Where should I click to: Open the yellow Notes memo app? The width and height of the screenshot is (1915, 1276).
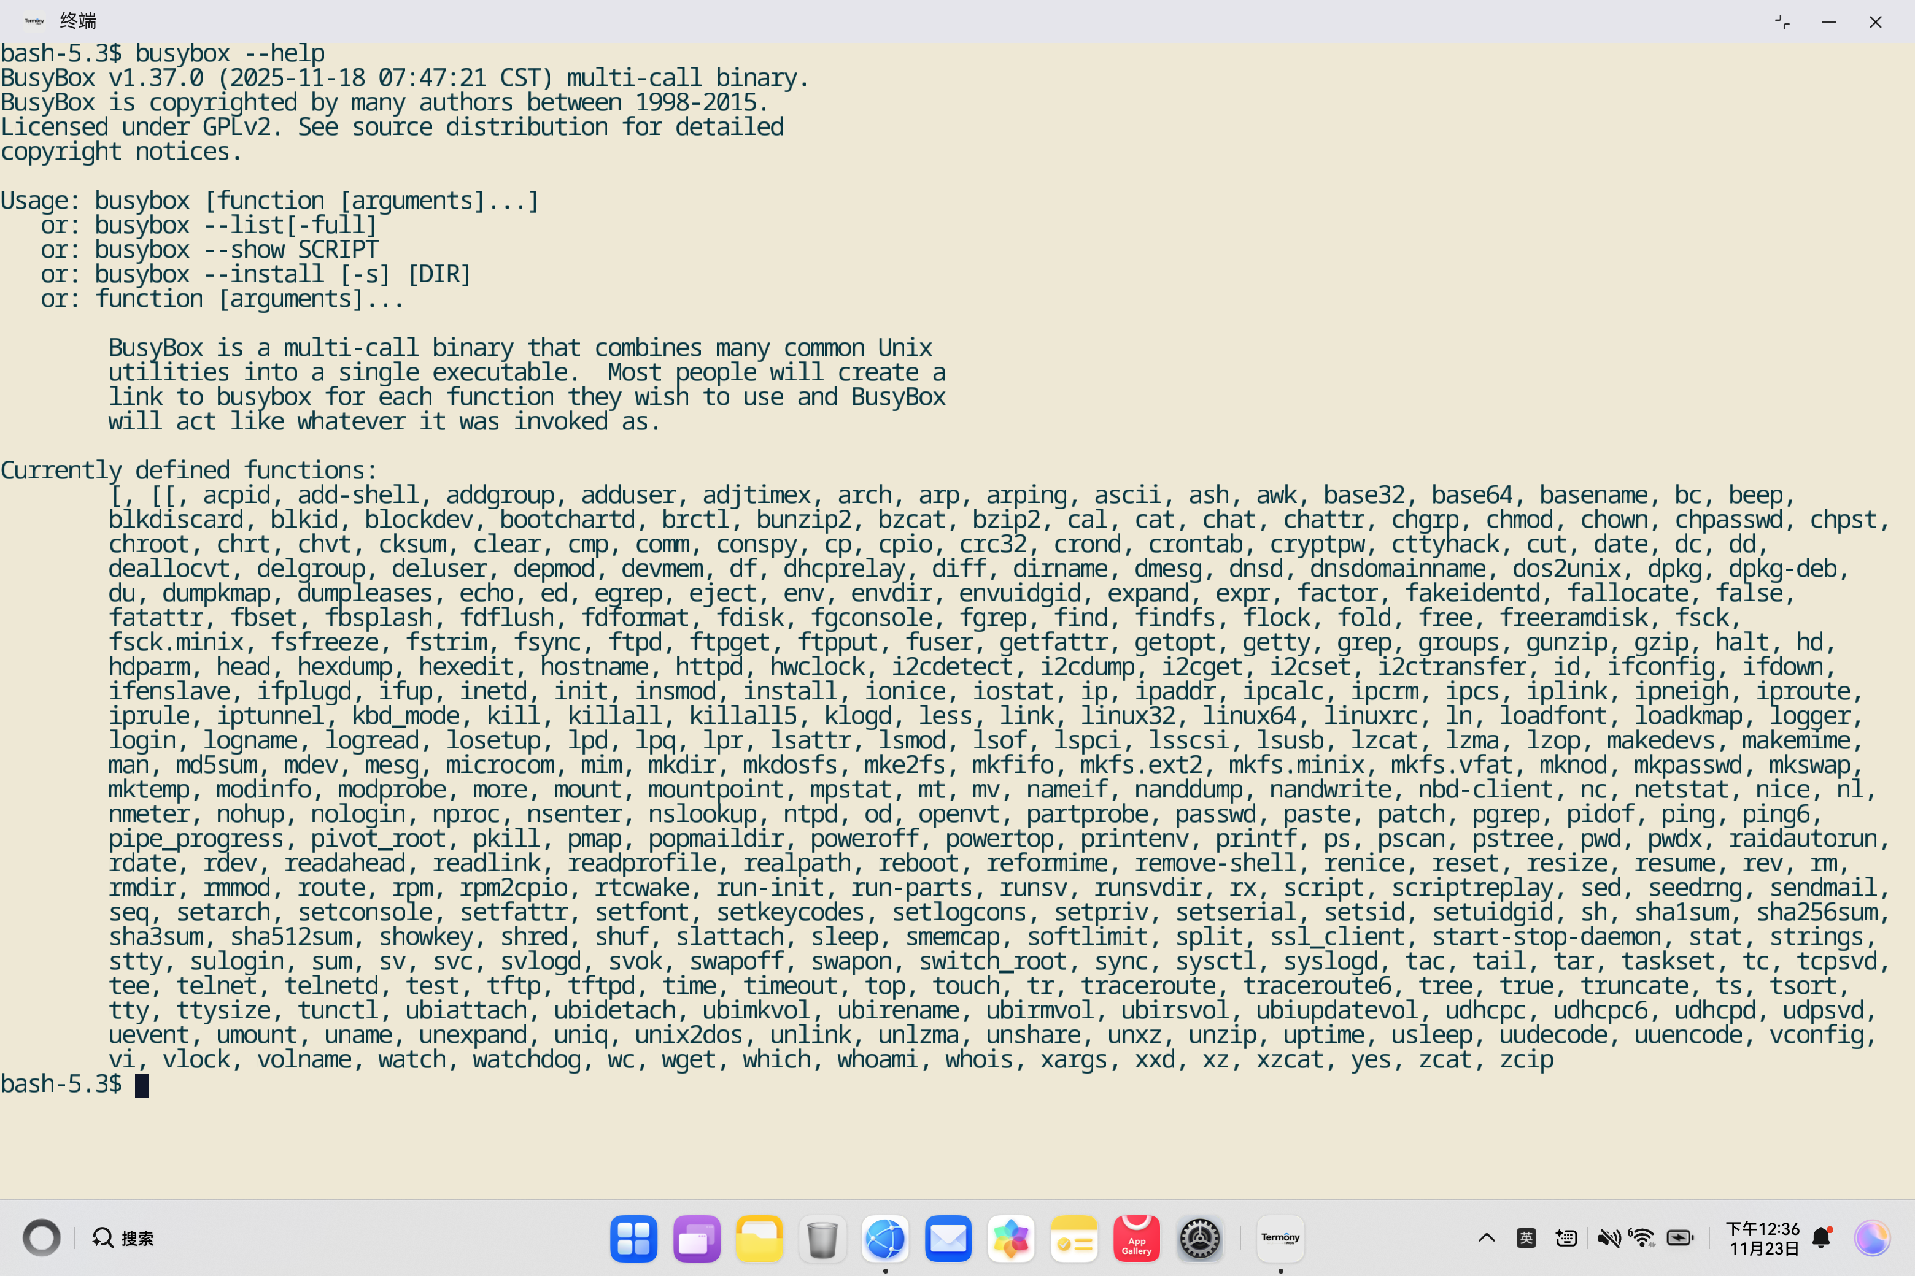(1073, 1238)
